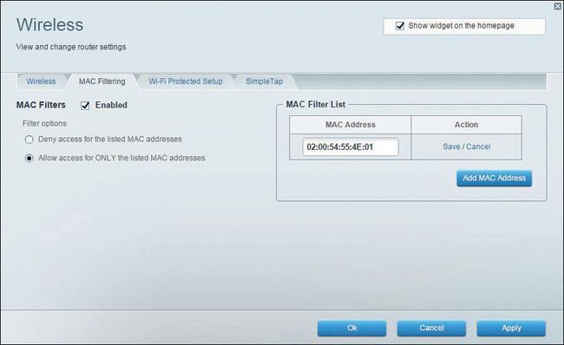Select Allow access for ONLY listed MAC addresses
This screenshot has height=345, width=564.
point(30,158)
